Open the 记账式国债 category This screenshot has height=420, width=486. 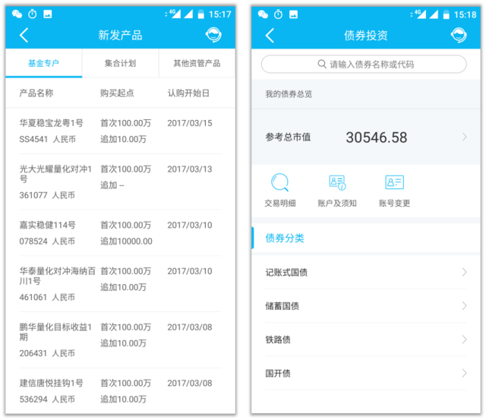[x=366, y=272]
